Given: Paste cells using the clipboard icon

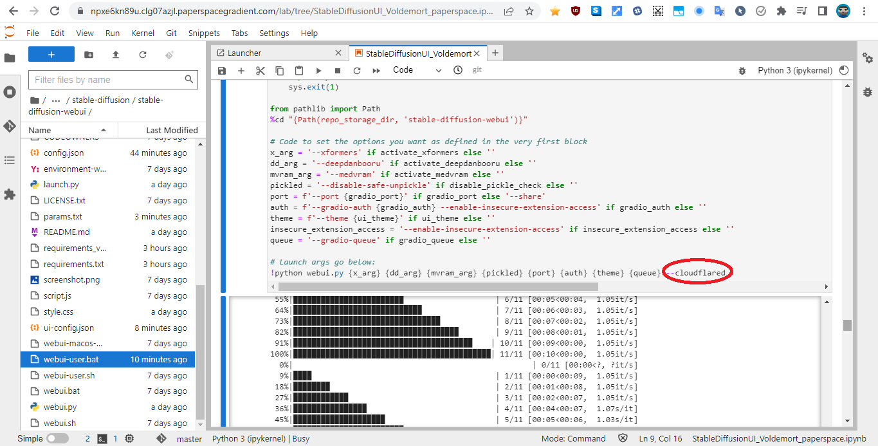Looking at the screenshot, I should pos(299,71).
